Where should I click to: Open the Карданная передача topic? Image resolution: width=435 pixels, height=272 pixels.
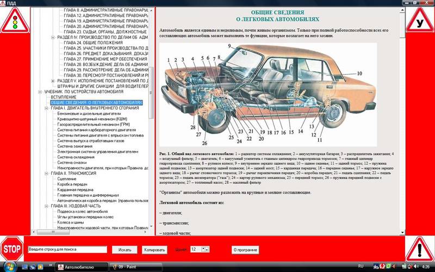[75, 189]
